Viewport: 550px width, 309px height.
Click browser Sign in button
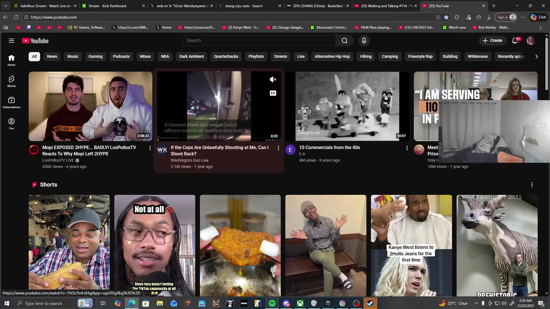[x=507, y=17]
